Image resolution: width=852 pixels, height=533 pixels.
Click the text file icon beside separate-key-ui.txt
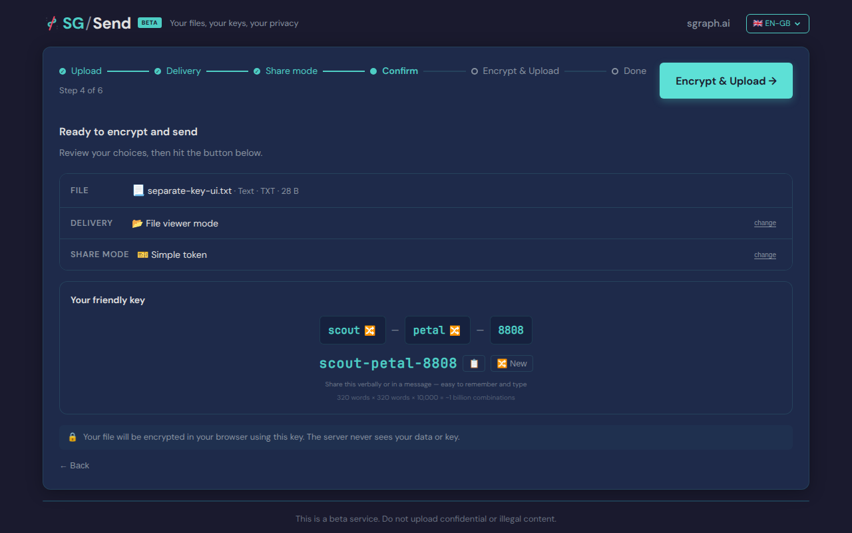coord(138,191)
